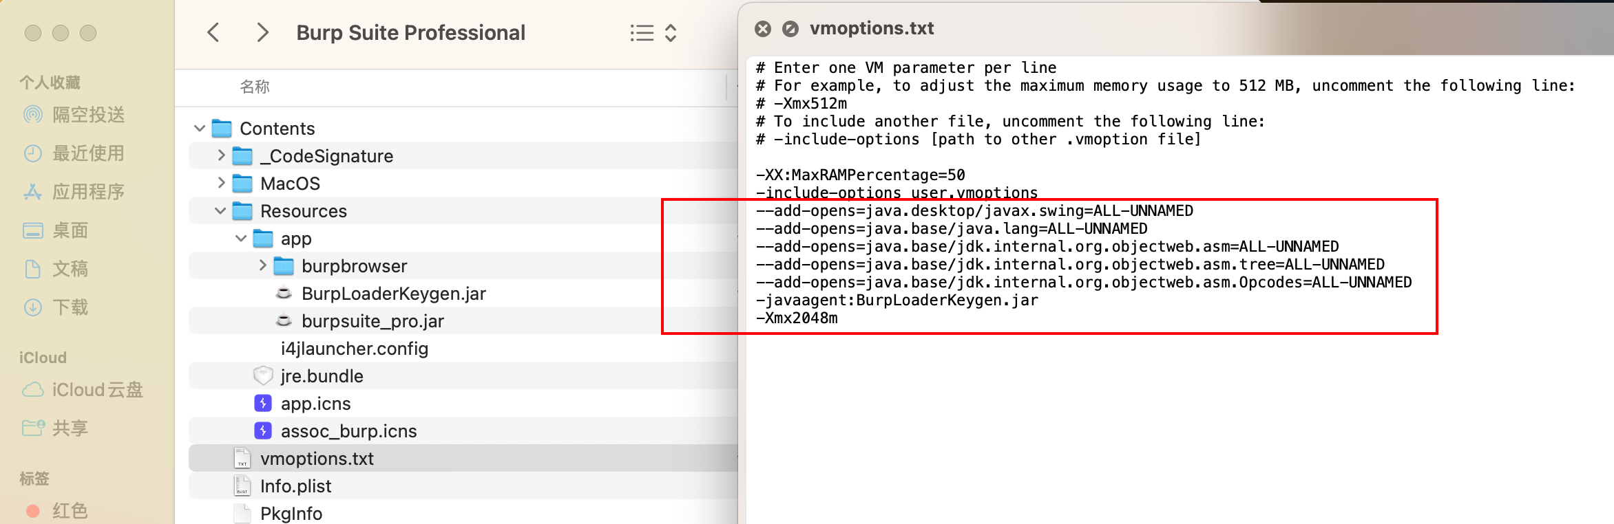
Task: Select the BurpLoaderKeygen.jar file name
Action: [x=394, y=293]
